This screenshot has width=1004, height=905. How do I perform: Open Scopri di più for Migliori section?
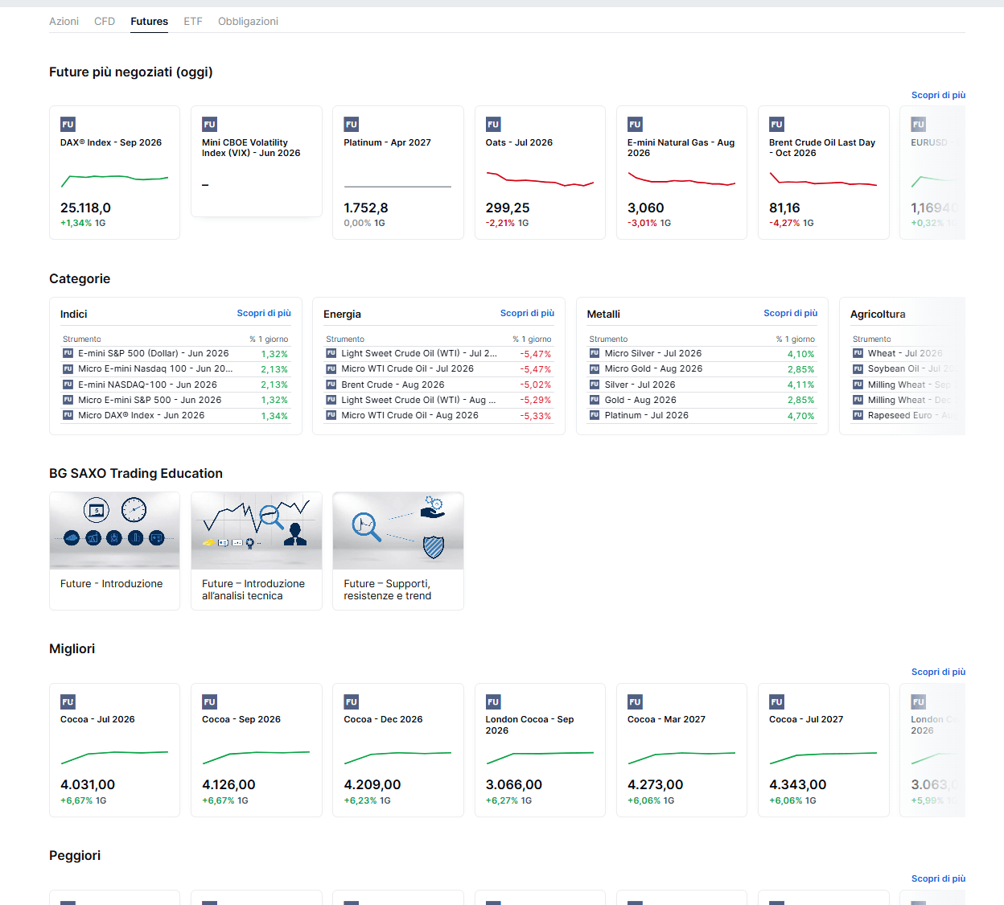click(x=938, y=672)
